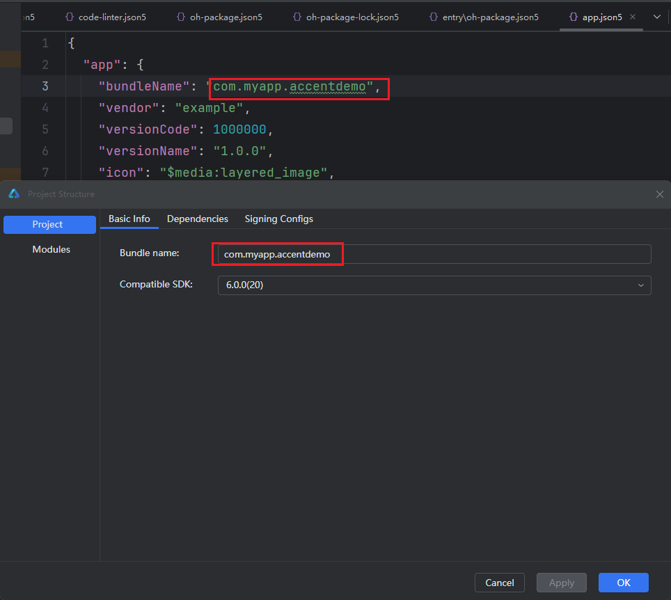Select Modules in the left sidebar

tap(52, 249)
